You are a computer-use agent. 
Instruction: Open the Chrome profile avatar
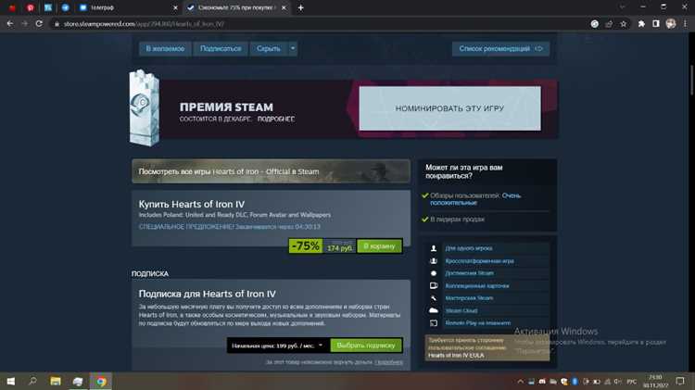point(671,24)
